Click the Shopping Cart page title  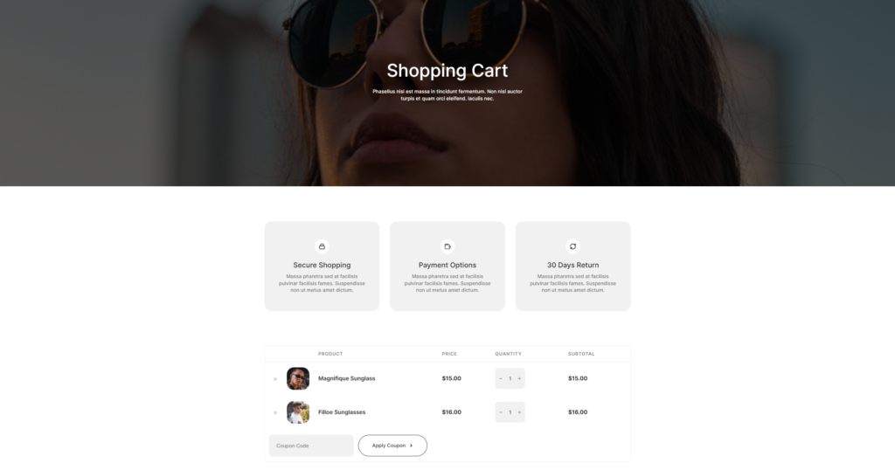(447, 71)
